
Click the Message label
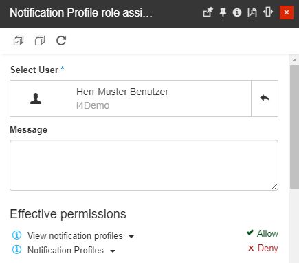(29, 130)
